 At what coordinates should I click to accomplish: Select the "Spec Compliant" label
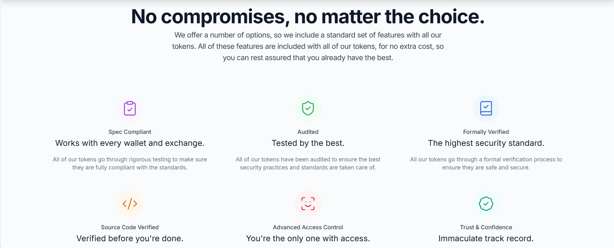coord(130,132)
